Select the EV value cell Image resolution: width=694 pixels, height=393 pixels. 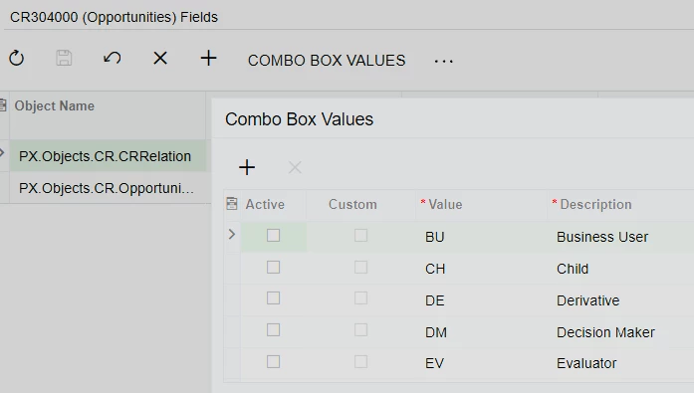[x=482, y=363]
